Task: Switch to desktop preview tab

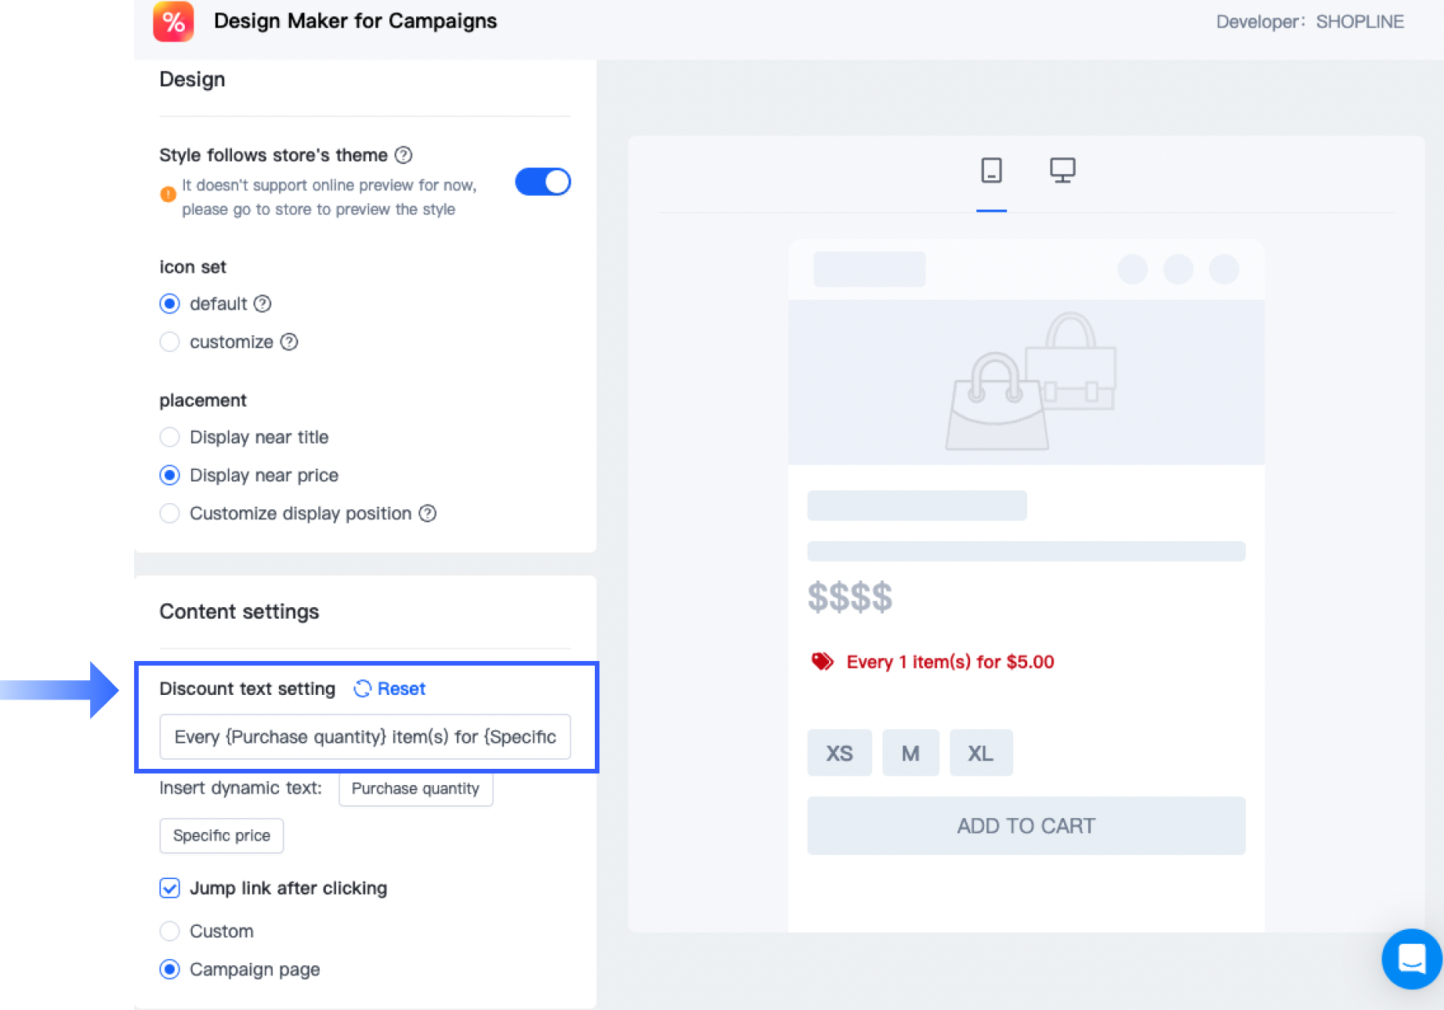Action: 1063,170
